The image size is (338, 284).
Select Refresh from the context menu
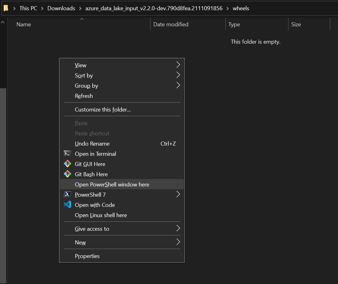(84, 96)
